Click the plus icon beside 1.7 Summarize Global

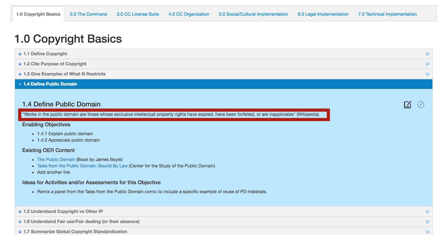click(x=20, y=232)
